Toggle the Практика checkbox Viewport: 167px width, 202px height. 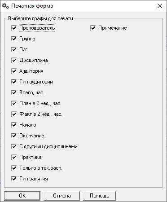pos(14,157)
